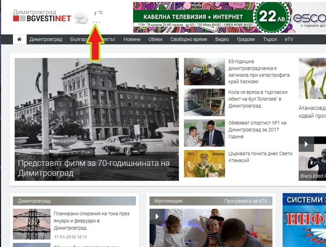
Task: Play the Black Eyed video on the right
Action: pos(306,144)
